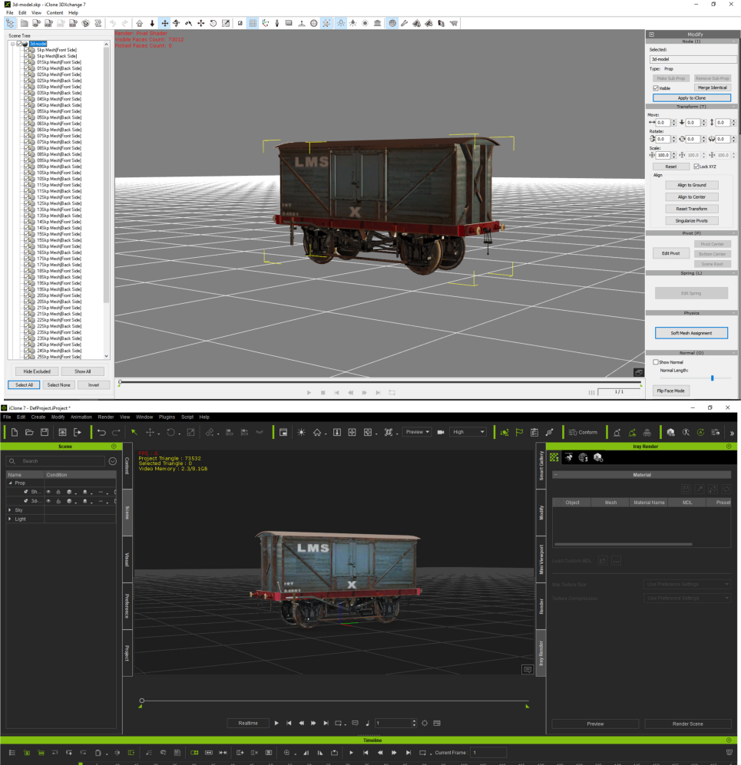This screenshot has width=741, height=765.
Task: Click the timeline zoom magnifier icon
Action: 287,753
